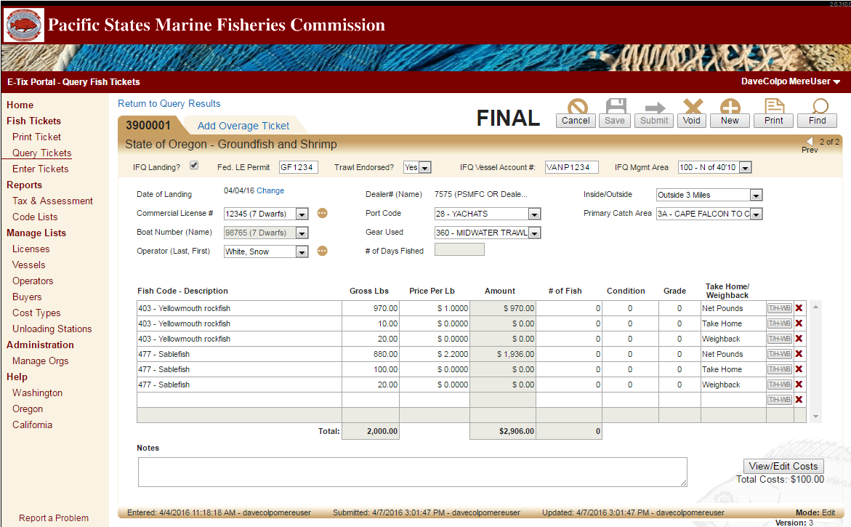Delete the Sablefish Take Home row
This screenshot has width=851, height=527.
point(799,369)
